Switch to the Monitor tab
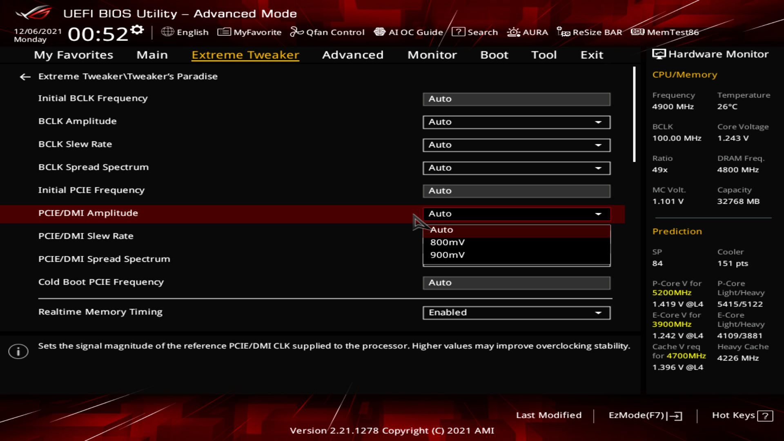This screenshot has width=784, height=441. click(432, 55)
